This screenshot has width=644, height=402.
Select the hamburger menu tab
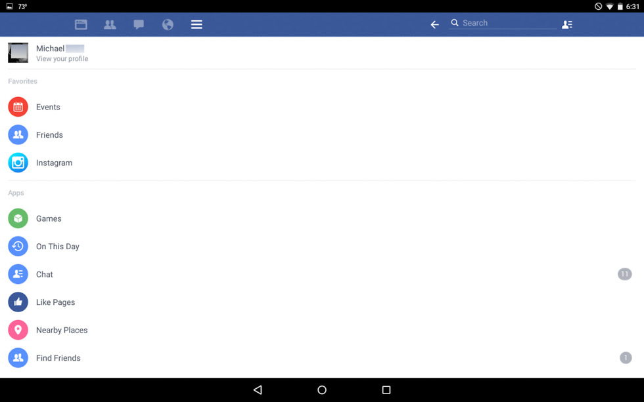click(x=196, y=24)
